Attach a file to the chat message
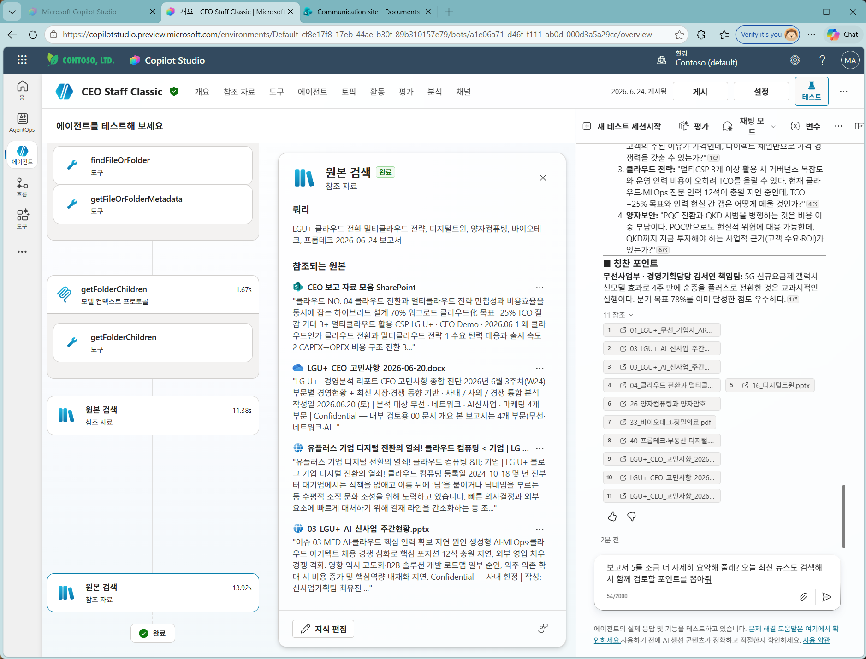Viewport: 866px width, 659px height. pos(803,597)
